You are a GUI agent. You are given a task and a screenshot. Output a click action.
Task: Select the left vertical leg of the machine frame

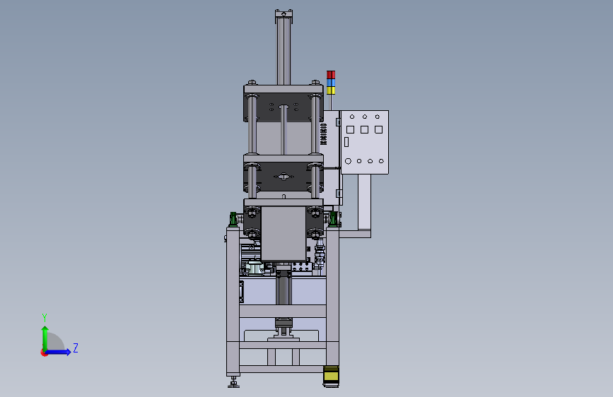[x=233, y=301]
